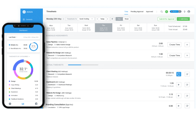Switch to the Time tab
This screenshot has height=113, width=196.
click(x=126, y=12)
